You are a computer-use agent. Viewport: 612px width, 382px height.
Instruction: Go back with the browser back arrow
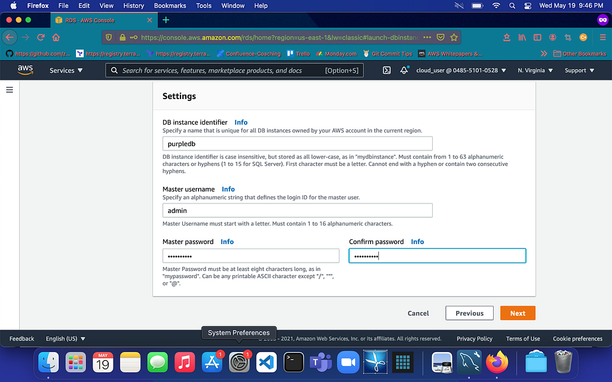10,38
